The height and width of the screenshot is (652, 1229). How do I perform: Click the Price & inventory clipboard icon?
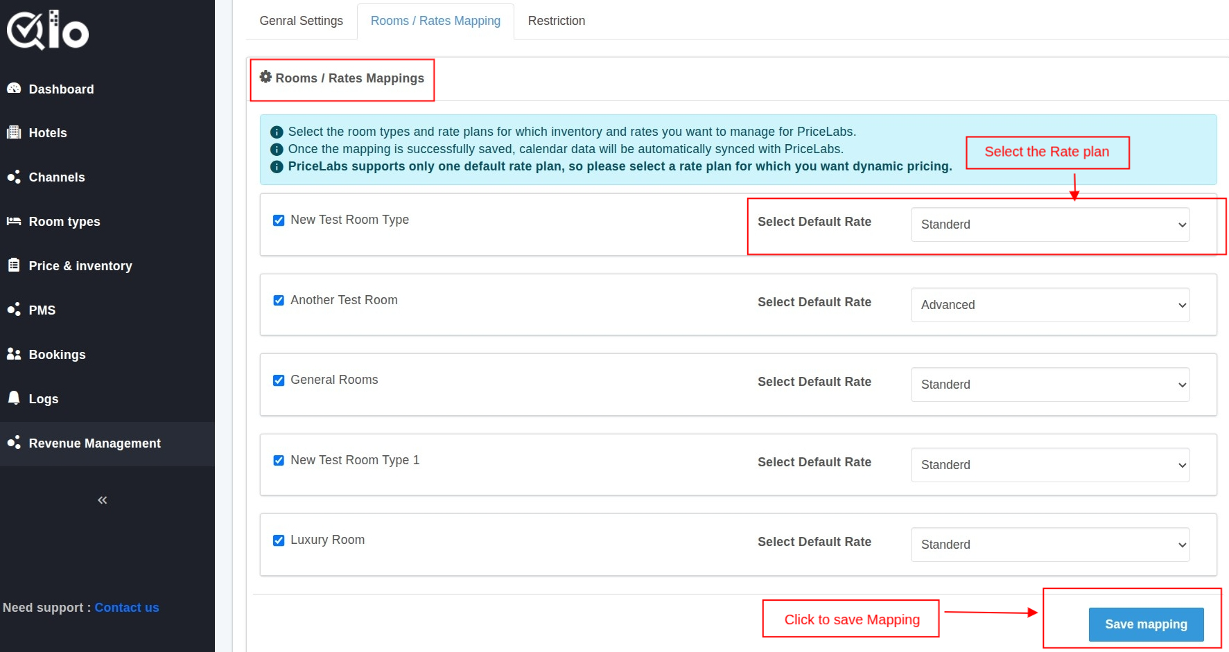pyautogui.click(x=14, y=265)
